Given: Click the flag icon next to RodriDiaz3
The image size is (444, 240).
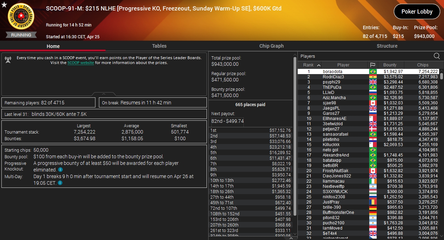Looking at the screenshot, I should coord(373,77).
